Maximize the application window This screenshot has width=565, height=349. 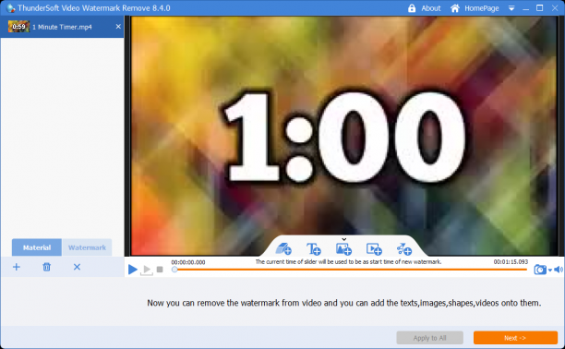[x=539, y=8]
